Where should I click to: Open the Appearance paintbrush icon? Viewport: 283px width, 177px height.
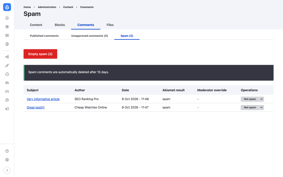[7, 66]
